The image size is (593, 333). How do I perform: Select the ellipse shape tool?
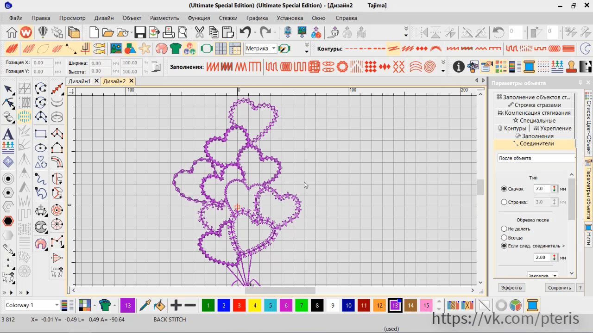(41, 148)
